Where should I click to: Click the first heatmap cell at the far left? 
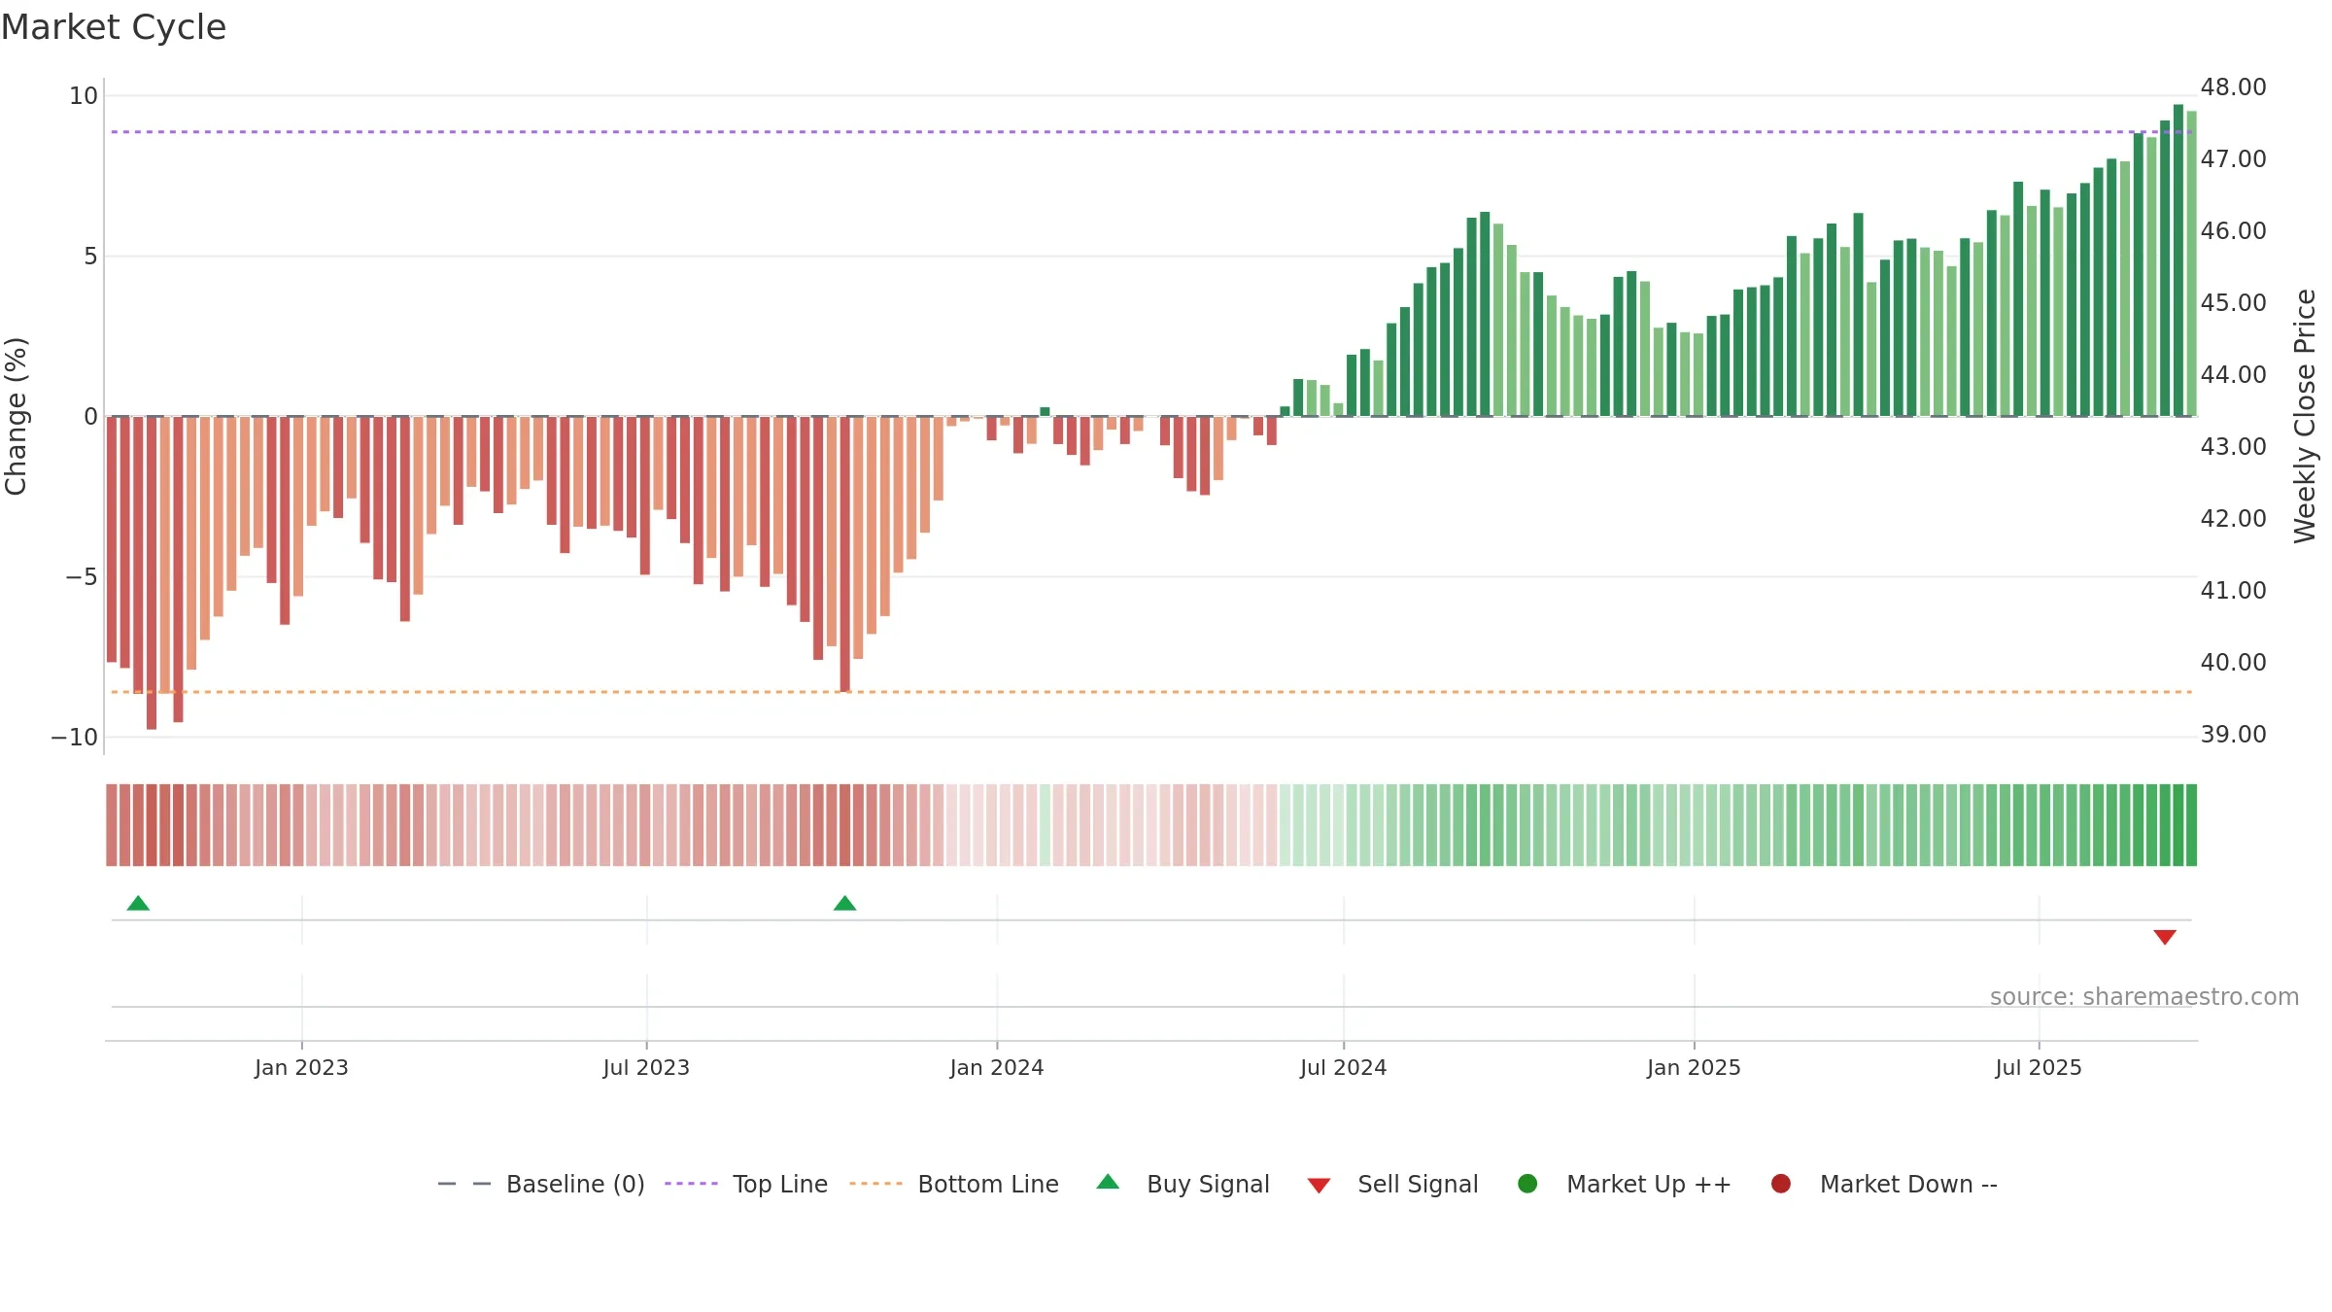(x=112, y=825)
